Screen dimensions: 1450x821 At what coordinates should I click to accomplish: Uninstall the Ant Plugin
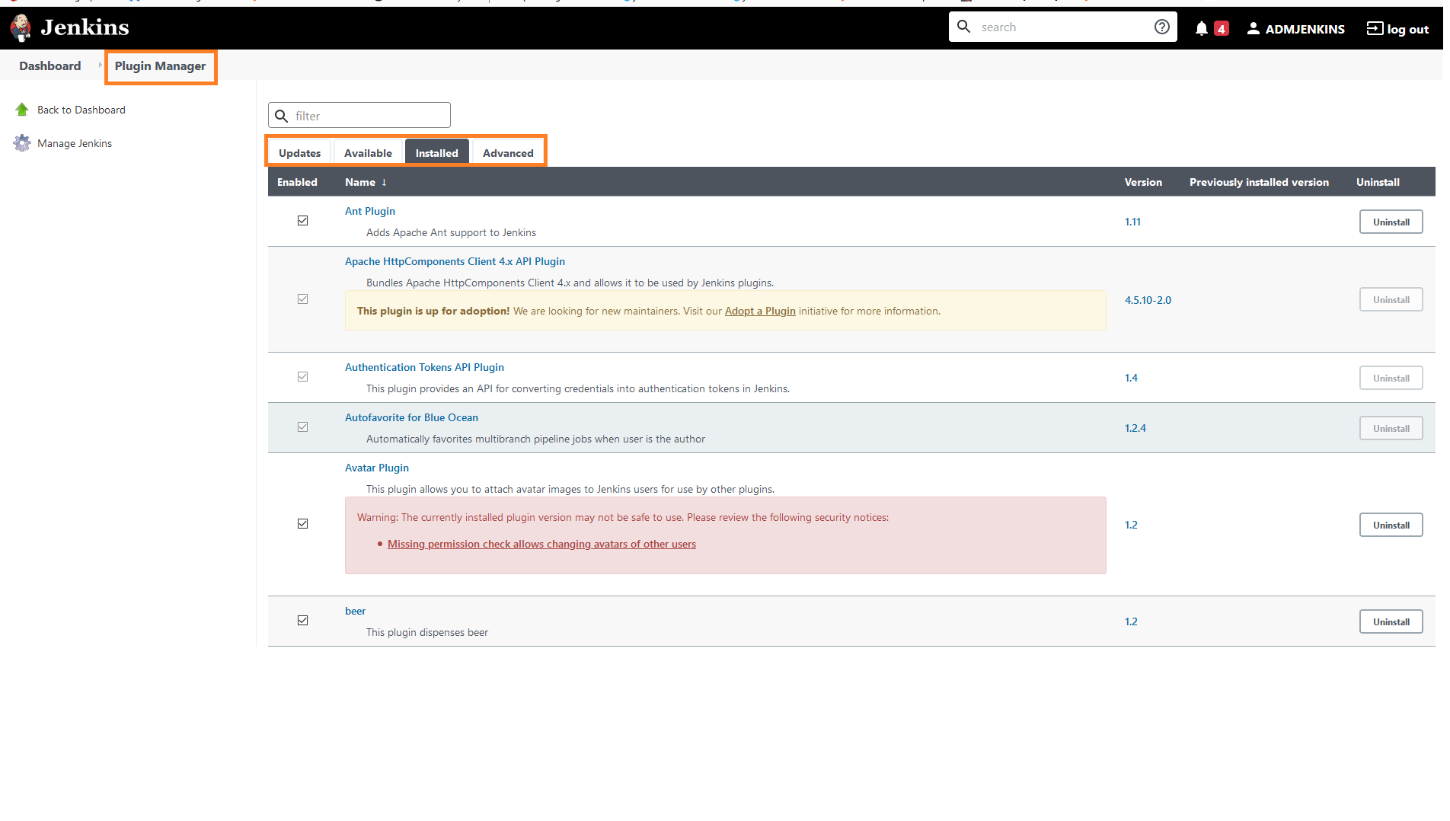click(1391, 222)
